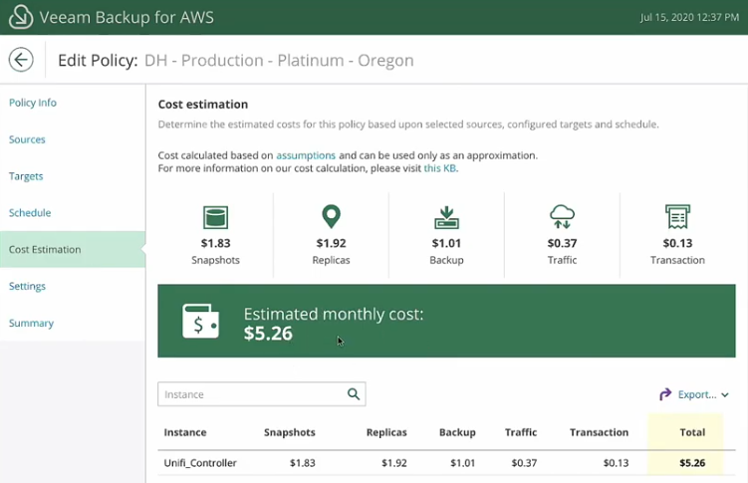Click the Veeam logo icon in header
The height and width of the screenshot is (483, 748).
(21, 17)
